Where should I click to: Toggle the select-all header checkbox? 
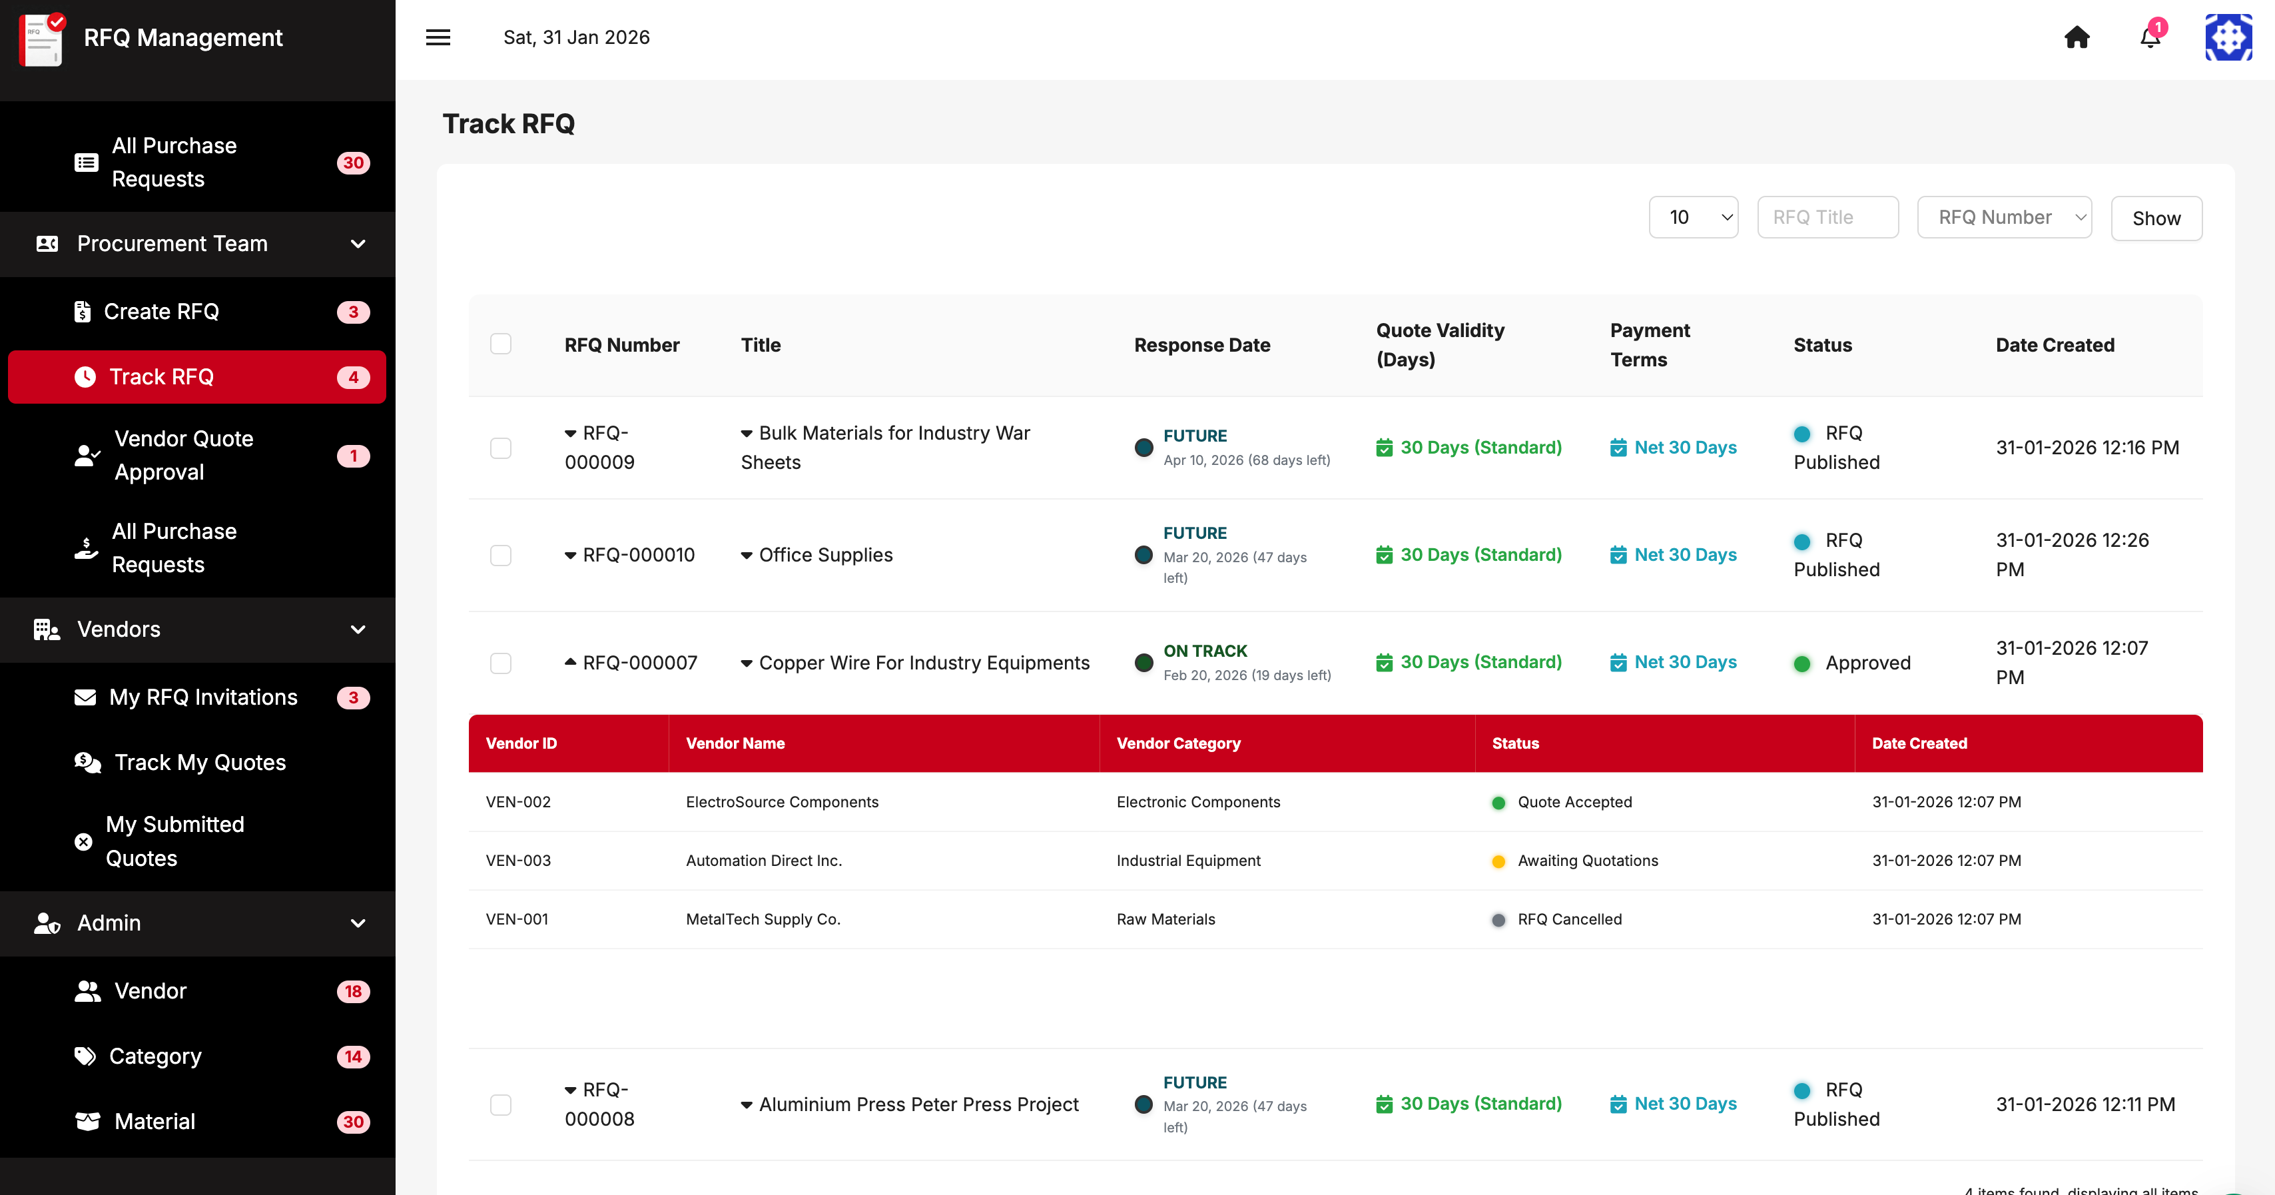coord(501,344)
